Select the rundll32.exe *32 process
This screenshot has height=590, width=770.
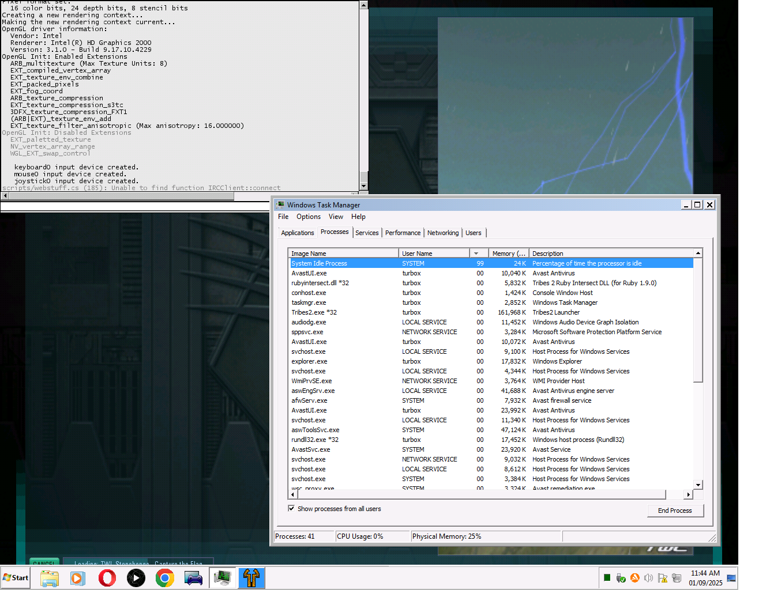(x=491, y=440)
